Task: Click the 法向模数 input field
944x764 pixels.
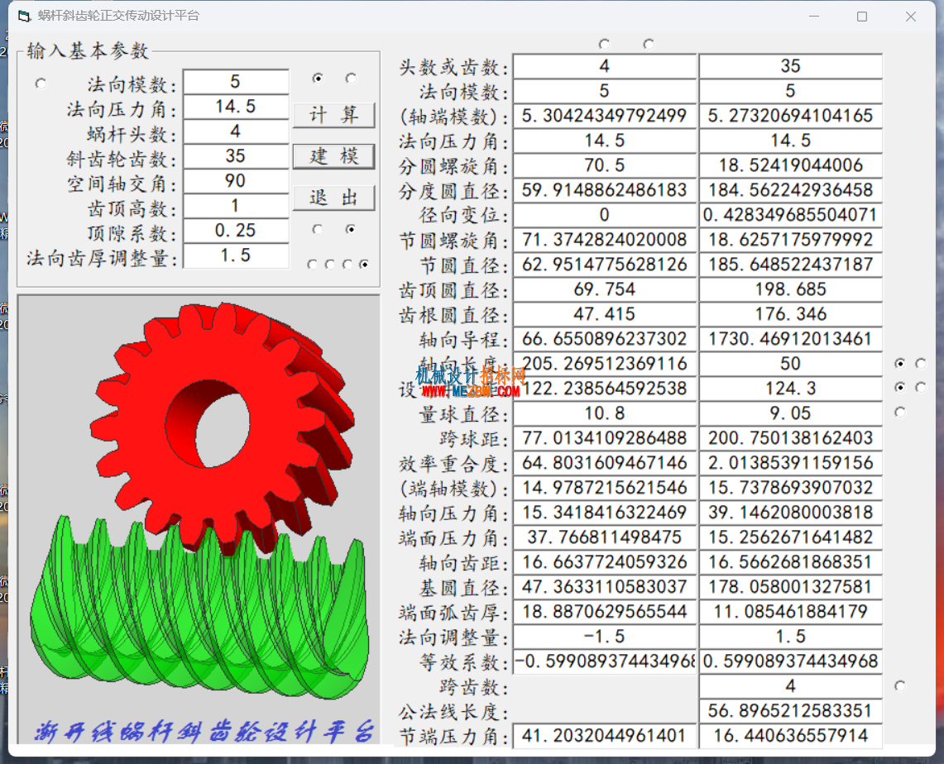Action: [x=236, y=81]
